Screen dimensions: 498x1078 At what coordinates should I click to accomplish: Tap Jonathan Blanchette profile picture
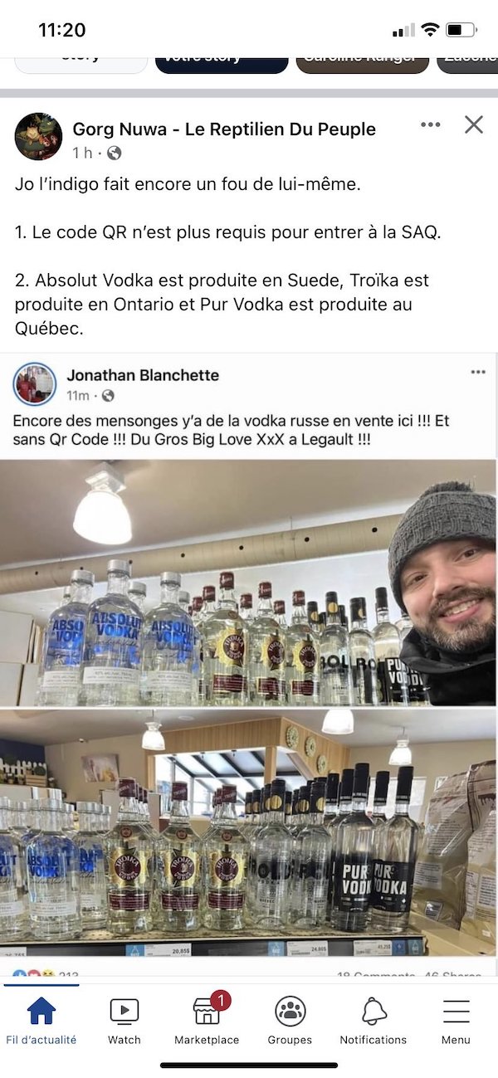pyautogui.click(x=35, y=384)
